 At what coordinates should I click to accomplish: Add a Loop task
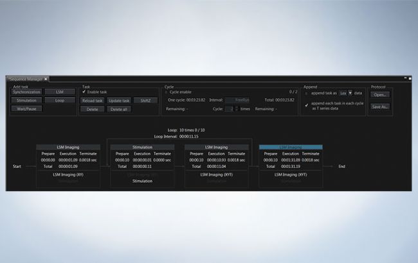(x=59, y=101)
